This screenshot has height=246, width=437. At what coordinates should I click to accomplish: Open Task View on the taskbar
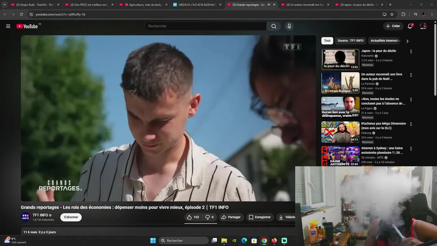tap(214, 241)
